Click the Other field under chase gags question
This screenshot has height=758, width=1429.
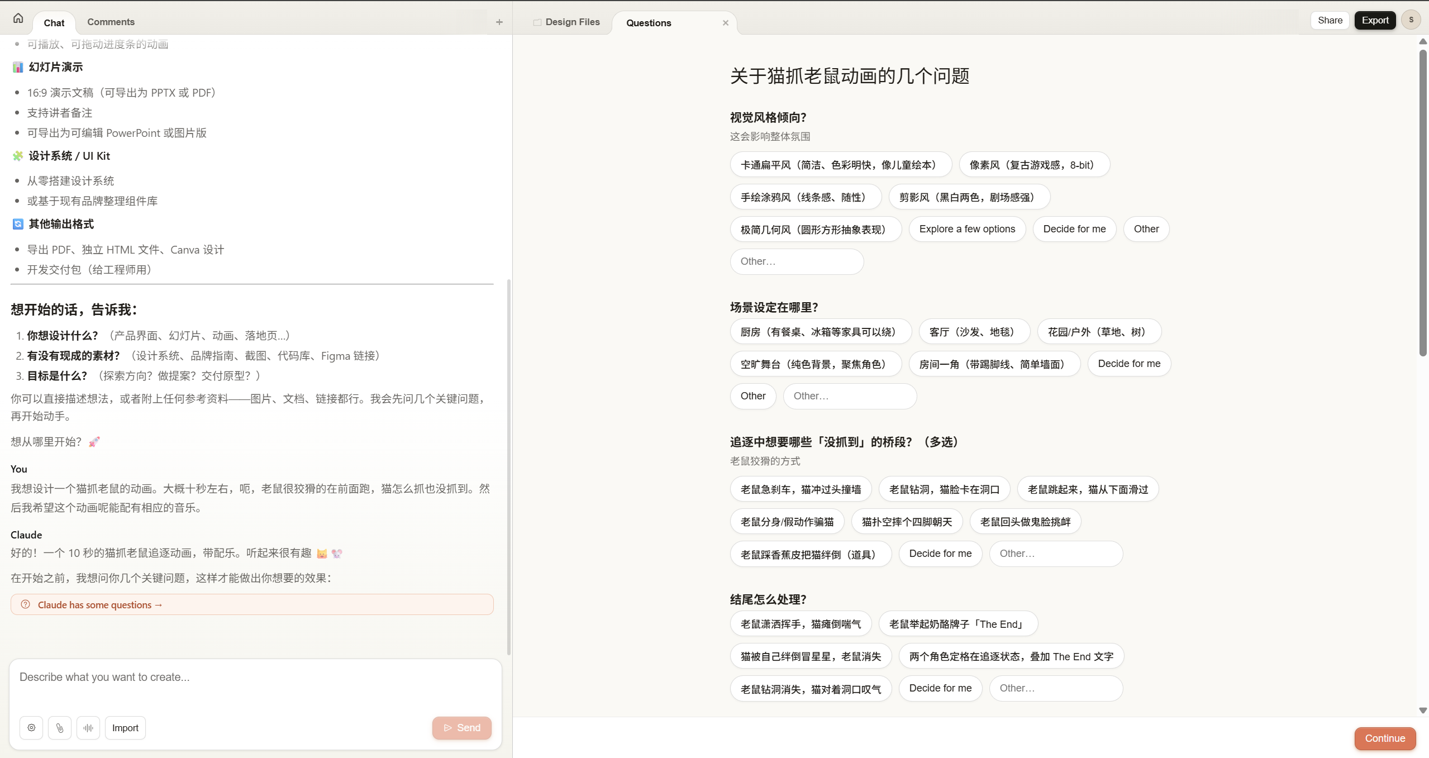click(1056, 554)
